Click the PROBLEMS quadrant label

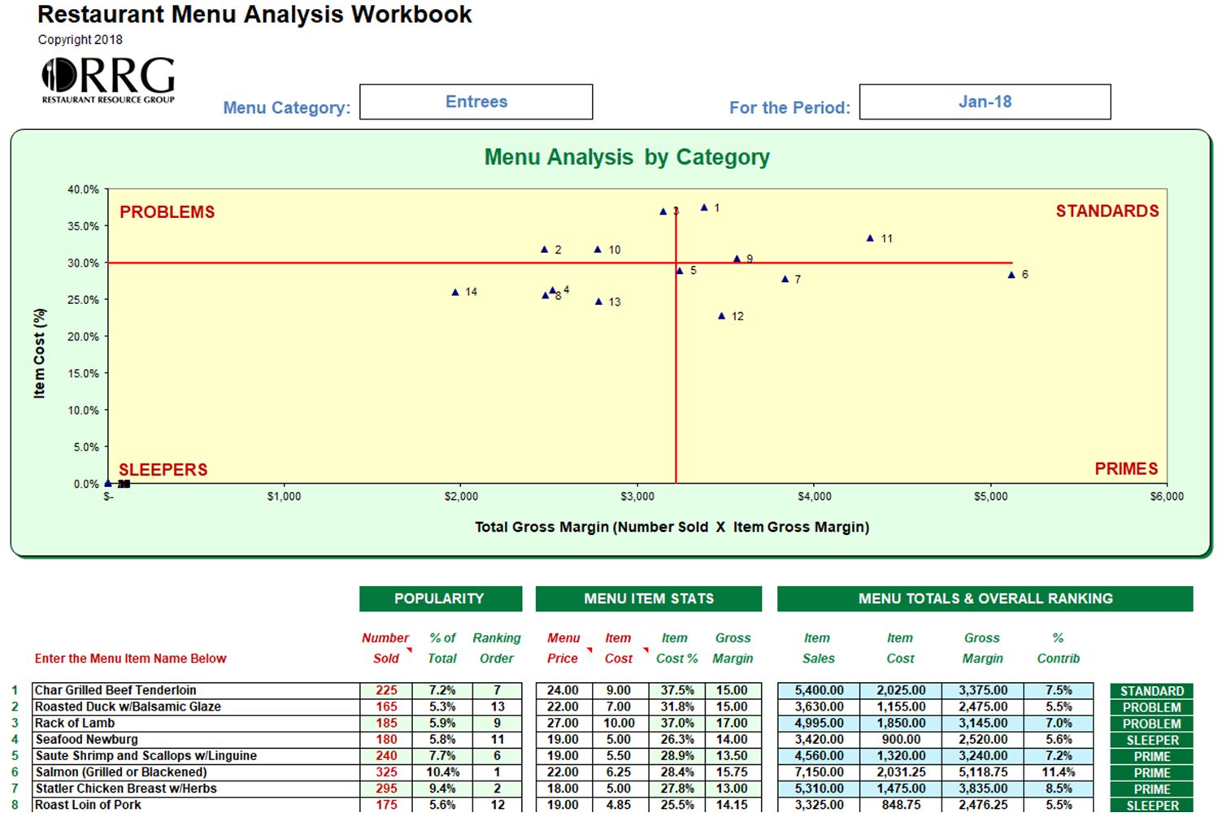click(x=167, y=211)
